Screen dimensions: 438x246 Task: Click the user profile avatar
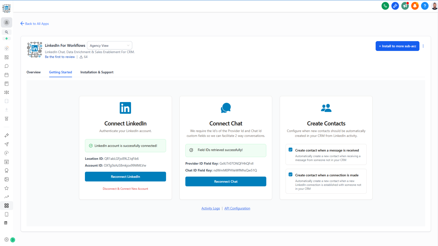(x=434, y=6)
